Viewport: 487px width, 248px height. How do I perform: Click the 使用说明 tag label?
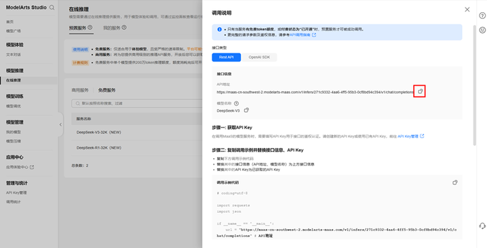[80, 49]
